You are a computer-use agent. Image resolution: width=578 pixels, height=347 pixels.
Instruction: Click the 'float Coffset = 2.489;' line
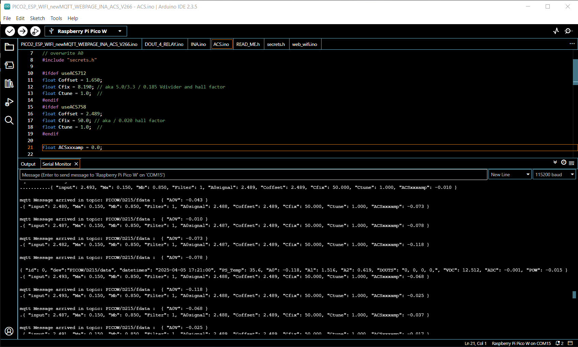[x=72, y=114]
